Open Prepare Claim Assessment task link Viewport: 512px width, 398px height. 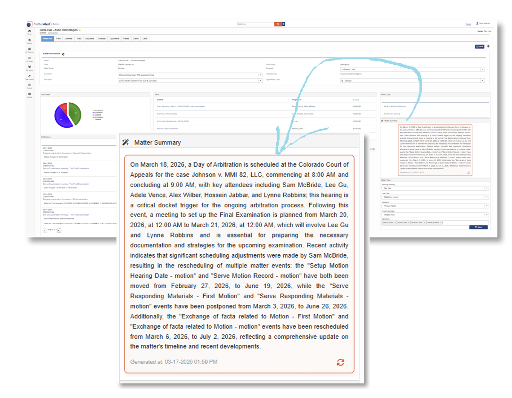[167, 129]
